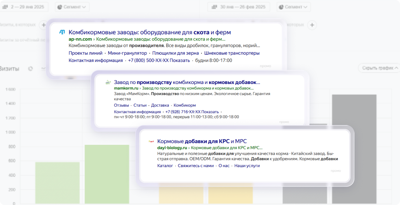
Task: Click the taller green chart bar
Action: (107, 174)
